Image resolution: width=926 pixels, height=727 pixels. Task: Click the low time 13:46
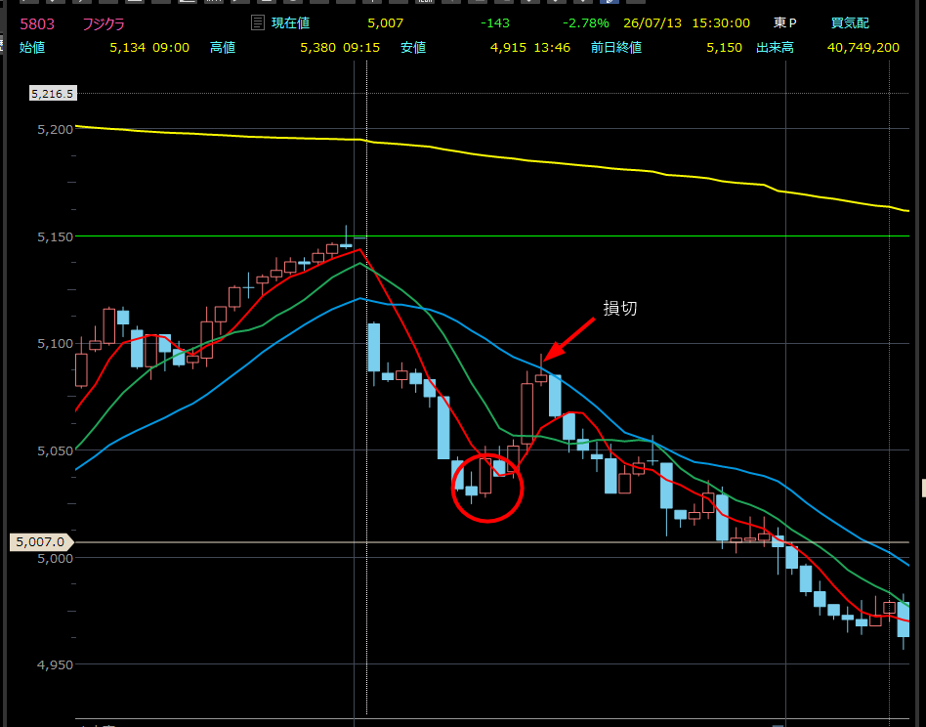(552, 47)
